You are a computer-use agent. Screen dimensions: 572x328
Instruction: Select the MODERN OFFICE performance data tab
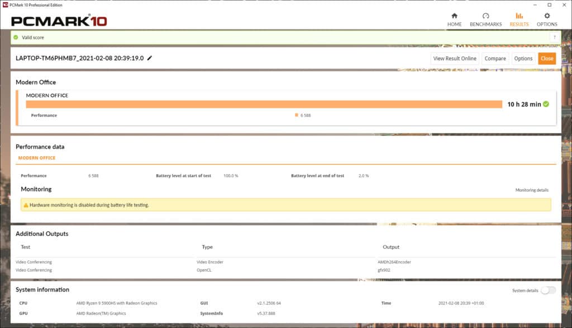(37, 158)
